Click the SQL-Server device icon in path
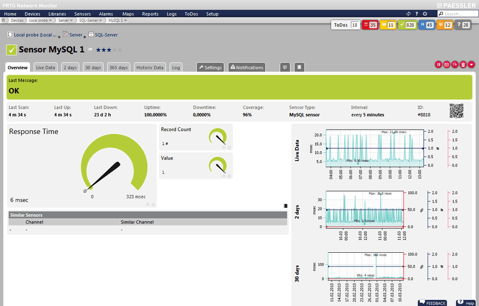479x306 pixels. click(x=91, y=35)
